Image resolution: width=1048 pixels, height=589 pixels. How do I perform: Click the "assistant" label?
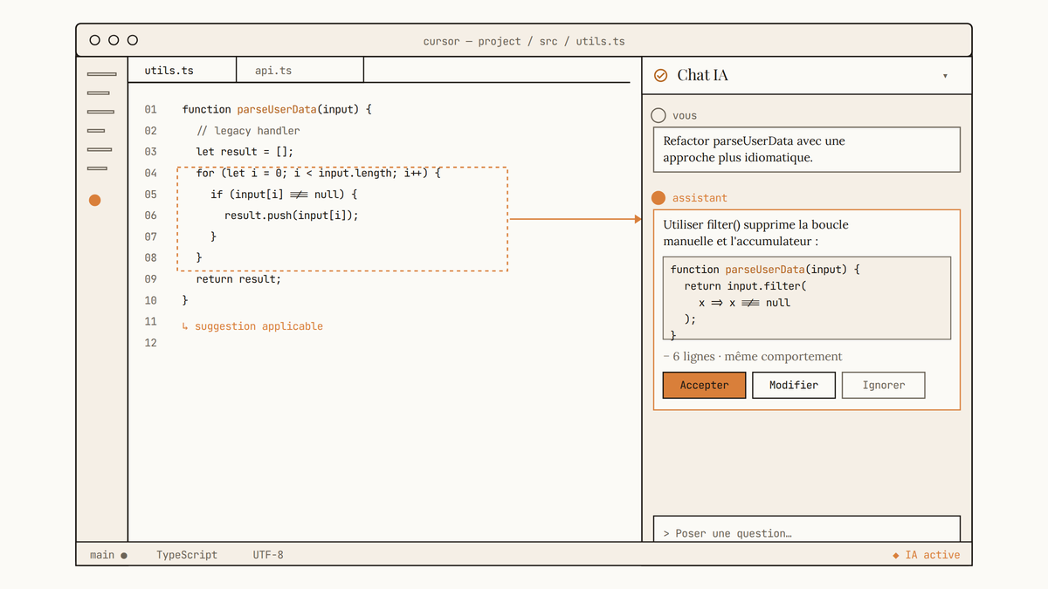click(x=700, y=198)
